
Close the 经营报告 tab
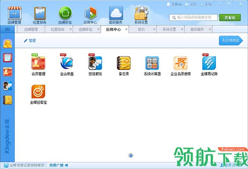pos(71,29)
